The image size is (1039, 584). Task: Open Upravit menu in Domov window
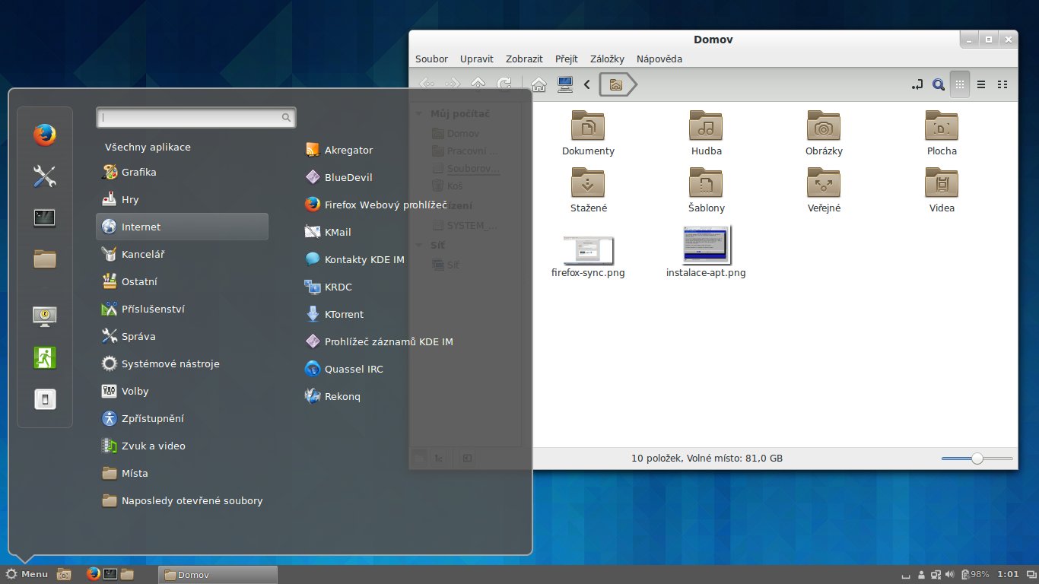pyautogui.click(x=477, y=59)
